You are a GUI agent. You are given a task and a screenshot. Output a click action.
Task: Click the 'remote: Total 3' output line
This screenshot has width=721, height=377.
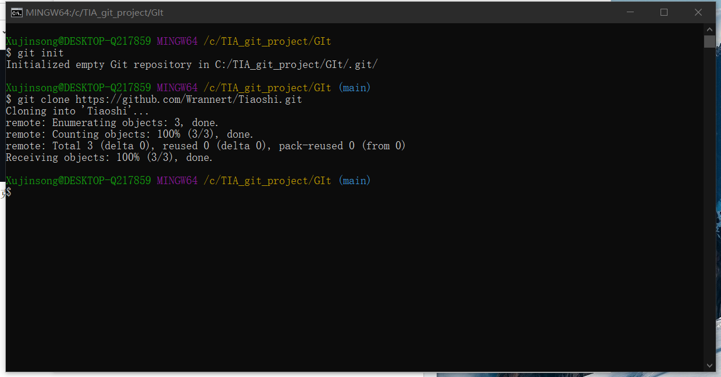[x=204, y=145]
